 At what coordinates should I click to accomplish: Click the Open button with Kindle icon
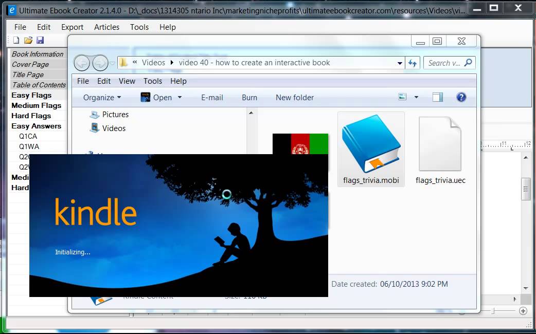coord(156,97)
